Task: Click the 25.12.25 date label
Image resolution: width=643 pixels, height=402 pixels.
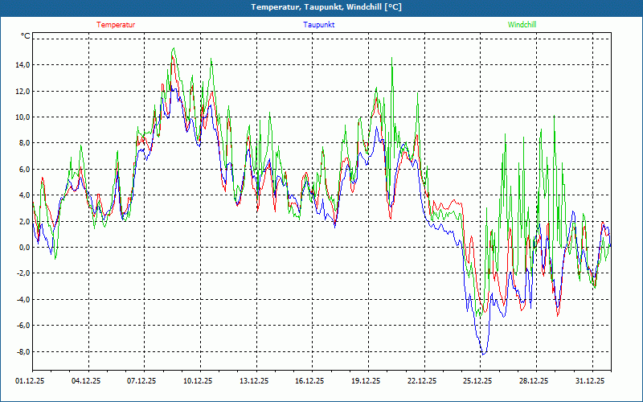Action: pos(477,381)
